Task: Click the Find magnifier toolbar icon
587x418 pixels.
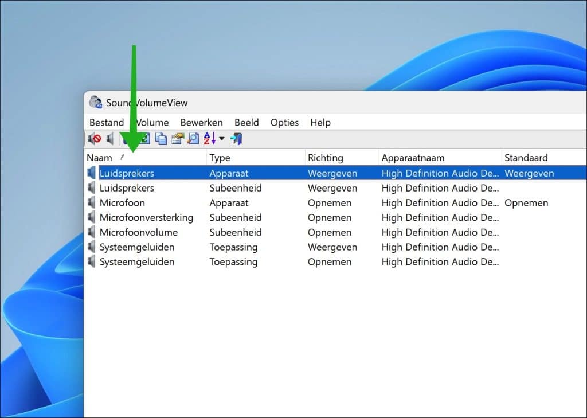Action: (x=193, y=139)
